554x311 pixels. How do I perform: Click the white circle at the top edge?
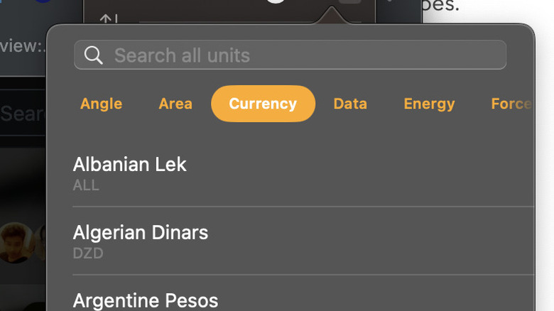276,2
